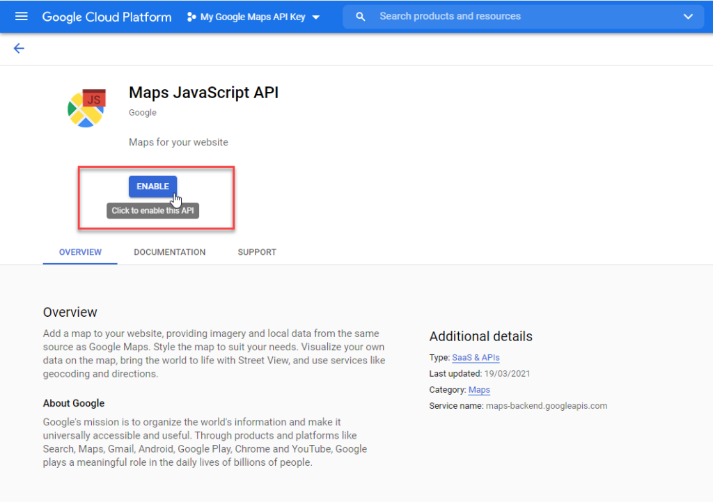Expand the My Google Maps API Key dropdown arrow
Screen dimensions: 713x502
[x=316, y=17]
